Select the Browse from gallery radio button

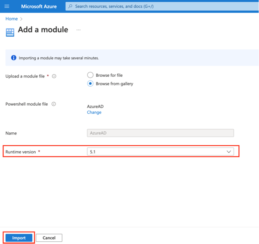tap(90, 84)
